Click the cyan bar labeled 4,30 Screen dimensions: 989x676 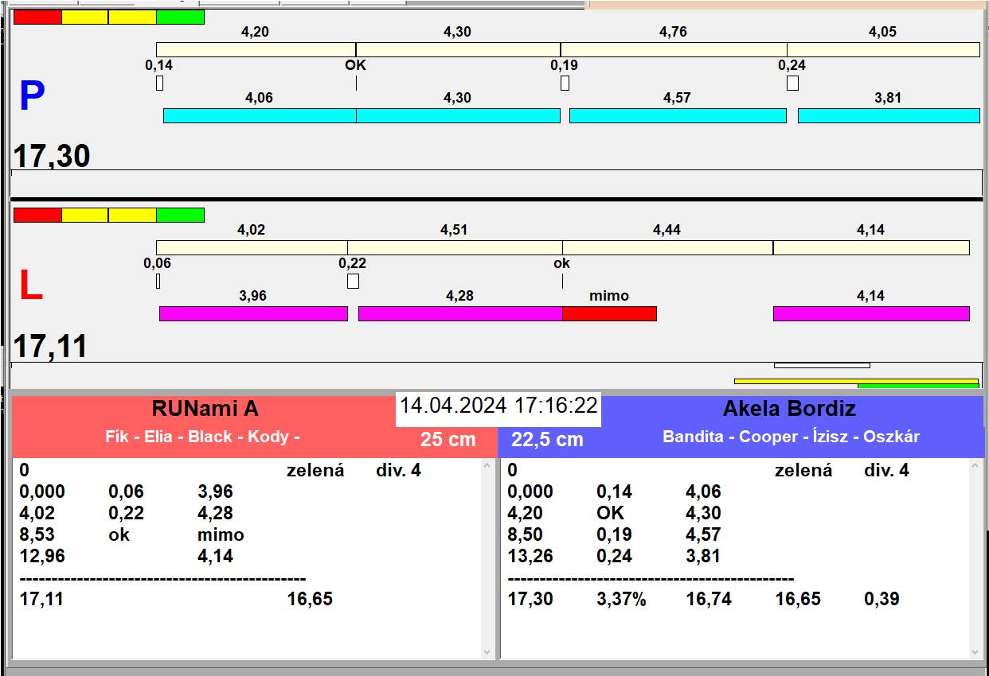coord(458,115)
